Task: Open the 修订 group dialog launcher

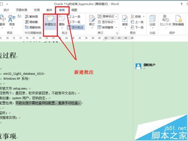Action: pos(117,33)
